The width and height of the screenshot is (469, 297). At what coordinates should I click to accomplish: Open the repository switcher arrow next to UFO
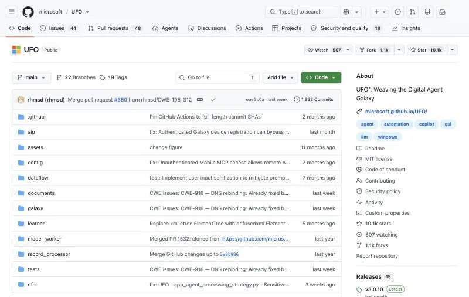tap(87, 12)
